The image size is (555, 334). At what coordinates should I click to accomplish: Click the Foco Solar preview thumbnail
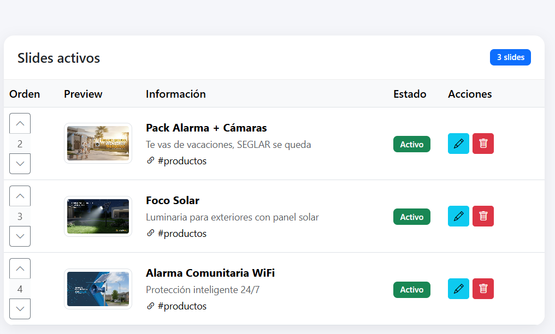tap(98, 216)
